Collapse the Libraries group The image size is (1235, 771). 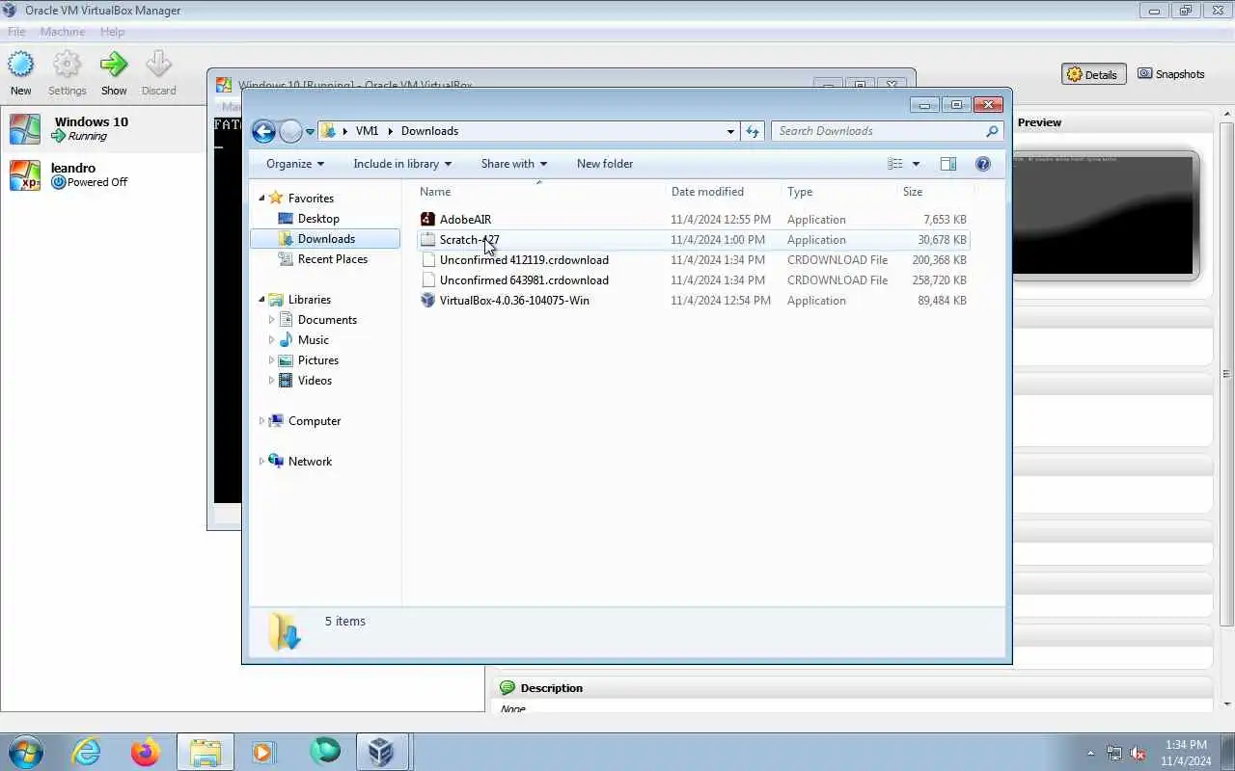coord(261,300)
